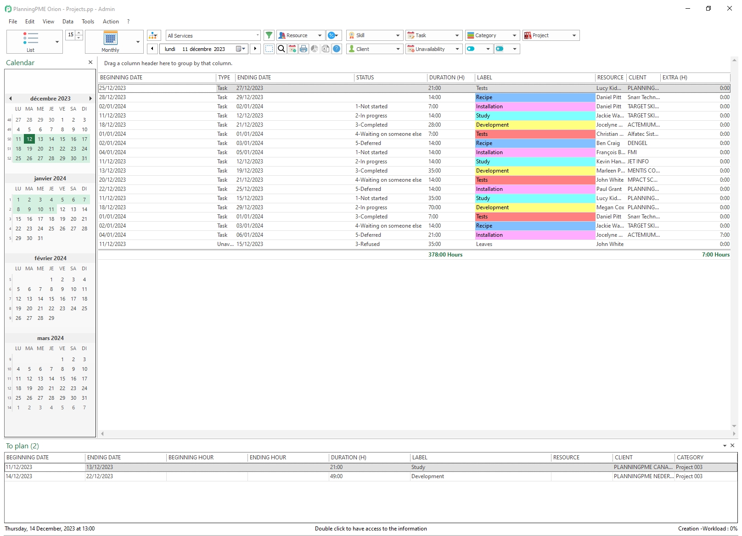Select red Tests label for Christian
Screen dimensions: 742x536
(535, 134)
